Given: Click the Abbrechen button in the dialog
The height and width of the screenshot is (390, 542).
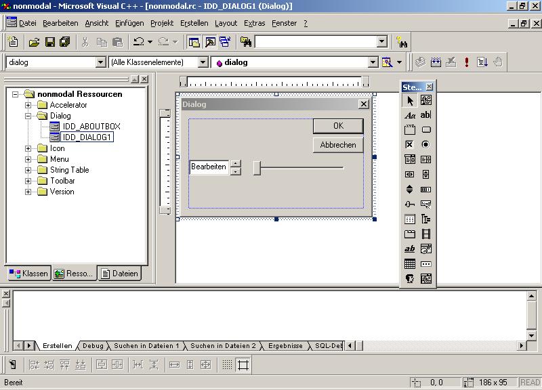Looking at the screenshot, I should pyautogui.click(x=338, y=145).
